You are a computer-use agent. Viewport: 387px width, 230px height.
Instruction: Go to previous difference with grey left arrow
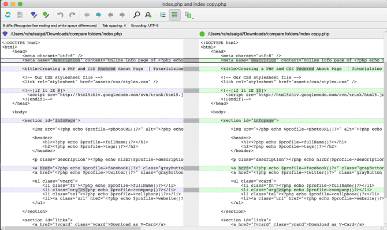pyautogui.click(x=87, y=15)
